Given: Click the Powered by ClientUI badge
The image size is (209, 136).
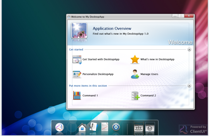Looking at the screenshot, I should pyautogui.click(x=193, y=129).
